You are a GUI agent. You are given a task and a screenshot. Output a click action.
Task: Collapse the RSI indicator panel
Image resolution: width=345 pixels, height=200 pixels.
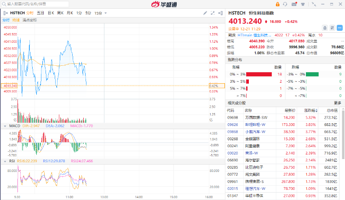[x=5, y=161]
